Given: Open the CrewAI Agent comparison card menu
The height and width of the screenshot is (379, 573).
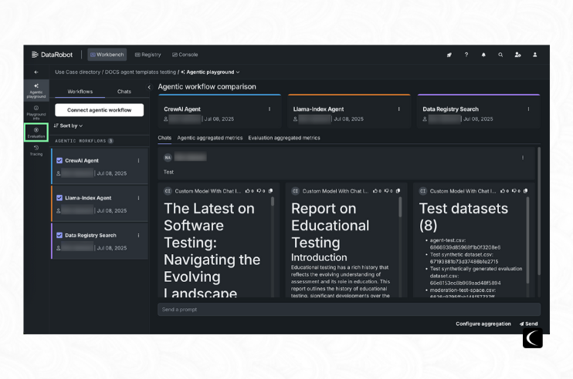Looking at the screenshot, I should pyautogui.click(x=270, y=109).
